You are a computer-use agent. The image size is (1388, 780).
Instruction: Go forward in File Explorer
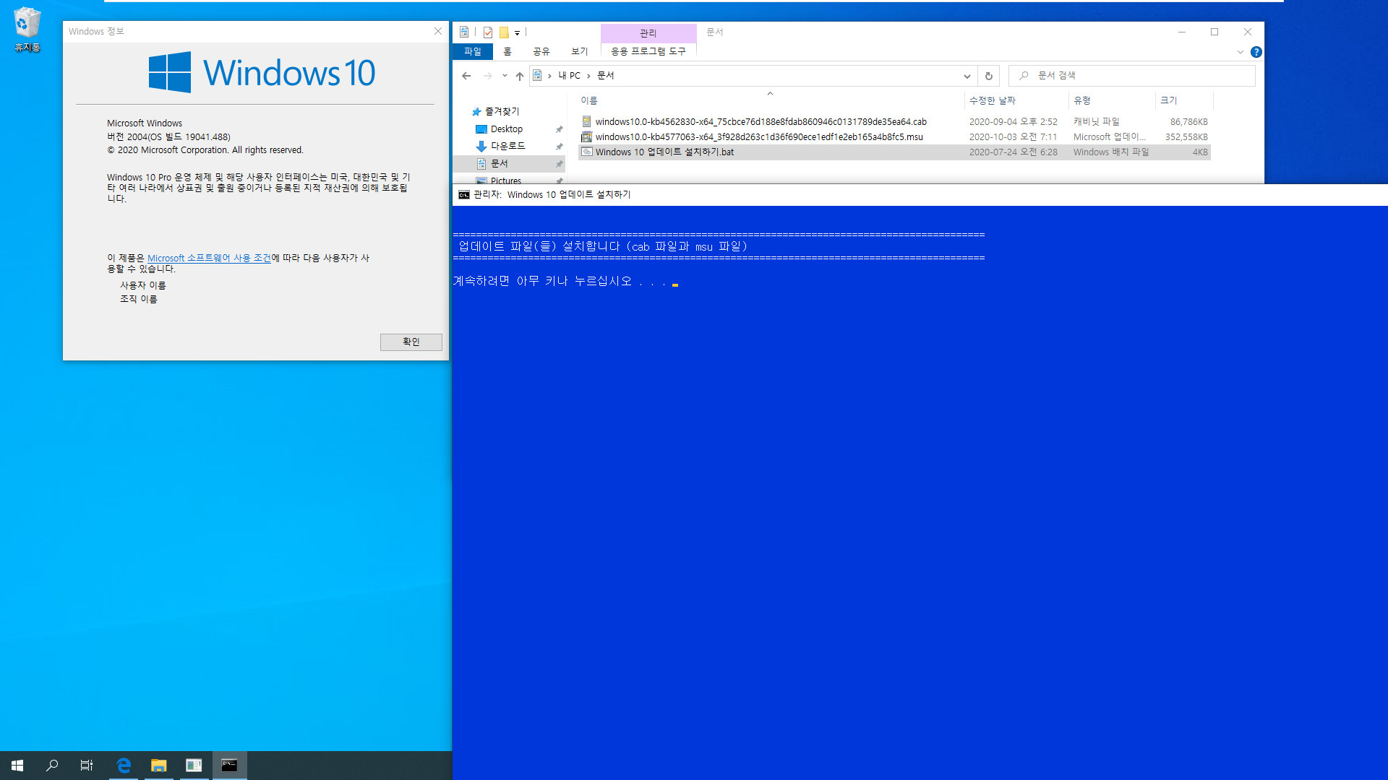[x=488, y=76]
